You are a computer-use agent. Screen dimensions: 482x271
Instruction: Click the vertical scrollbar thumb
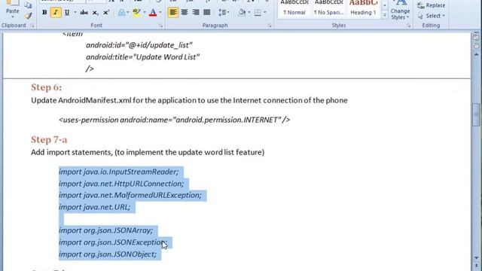point(476,114)
